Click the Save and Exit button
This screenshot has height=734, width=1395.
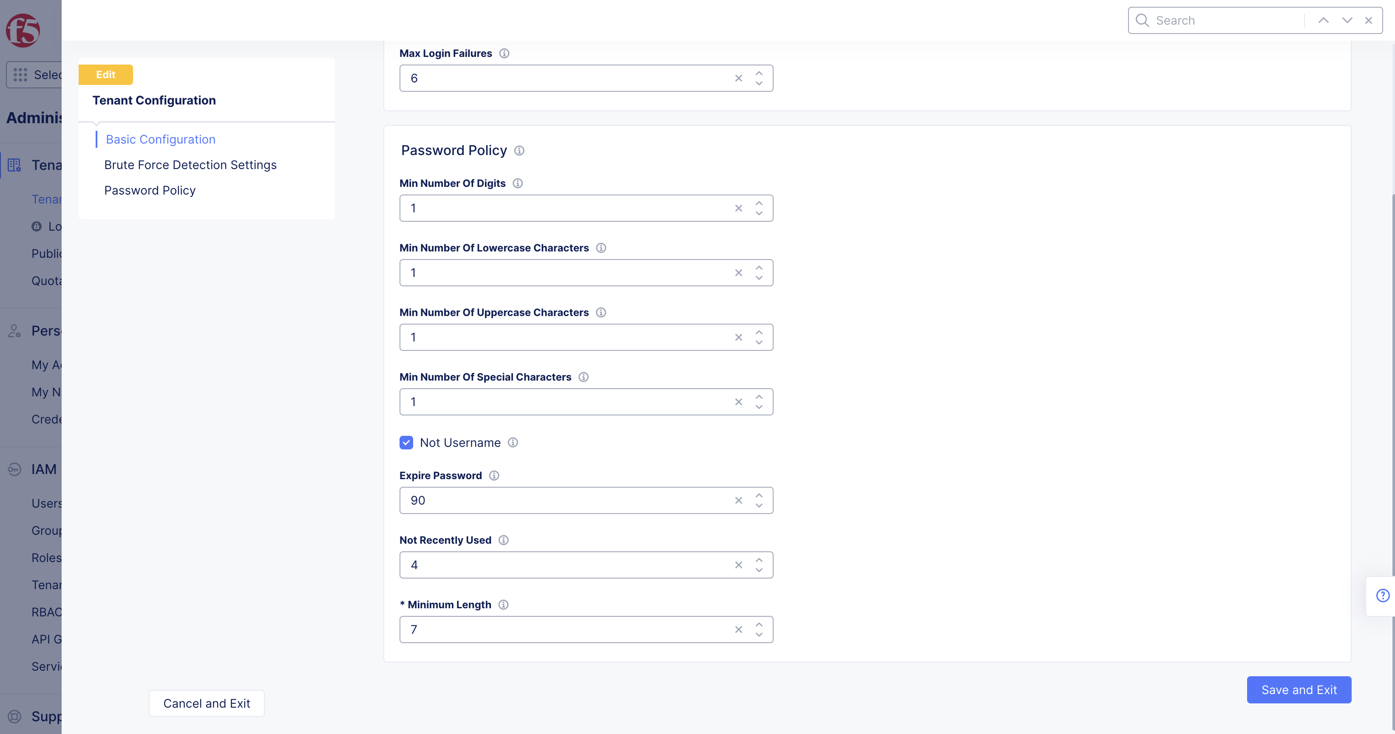coord(1299,690)
